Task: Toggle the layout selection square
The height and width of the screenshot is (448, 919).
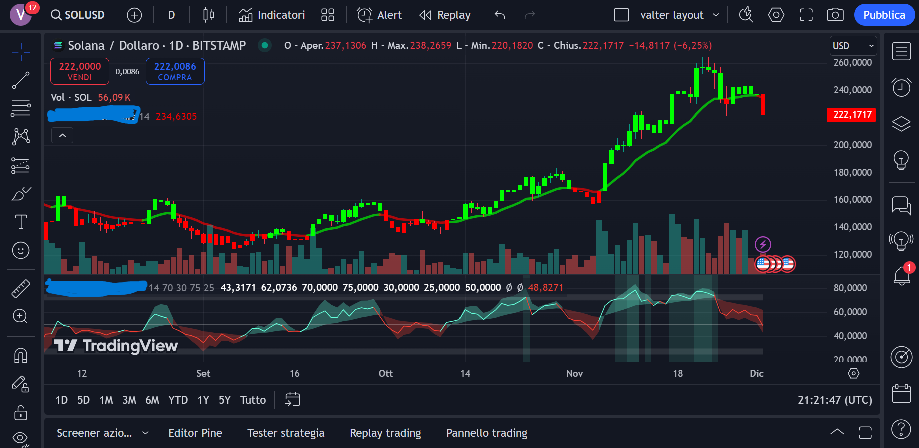Action: [621, 15]
